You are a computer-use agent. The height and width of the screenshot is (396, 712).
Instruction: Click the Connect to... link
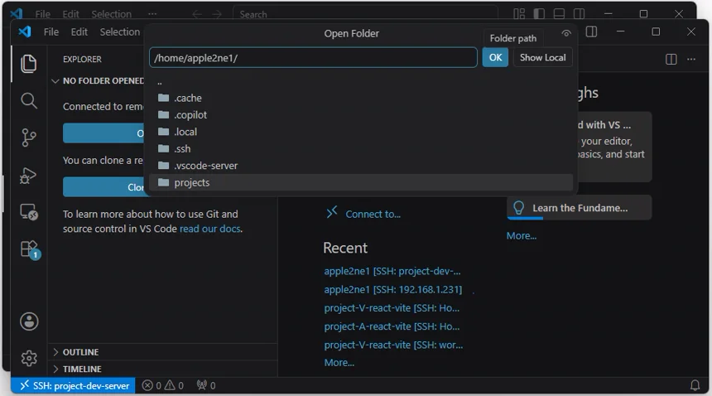363,214
